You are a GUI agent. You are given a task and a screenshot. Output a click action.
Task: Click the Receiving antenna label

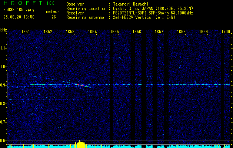coord(85,17)
